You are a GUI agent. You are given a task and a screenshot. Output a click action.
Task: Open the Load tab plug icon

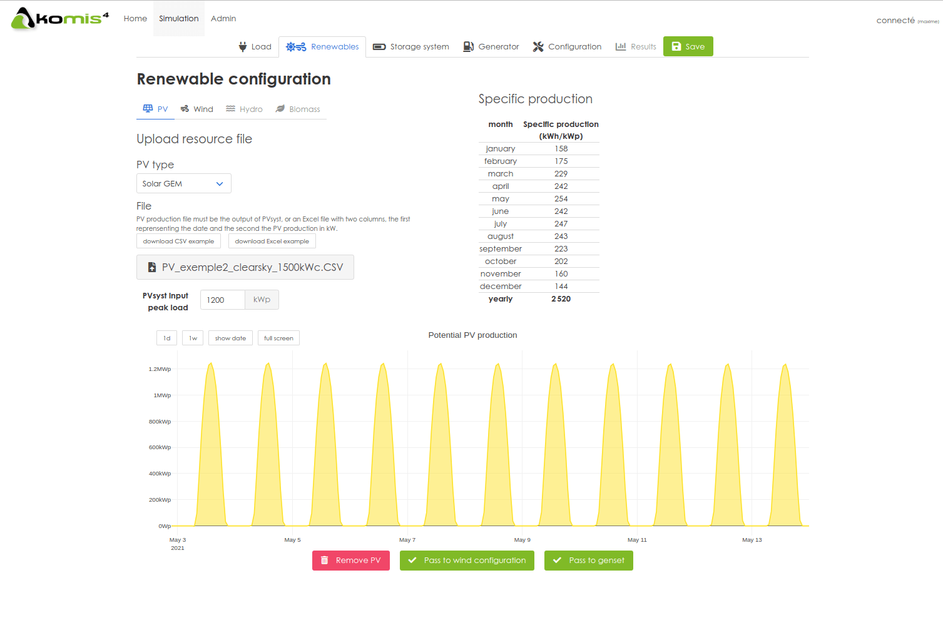pos(243,47)
